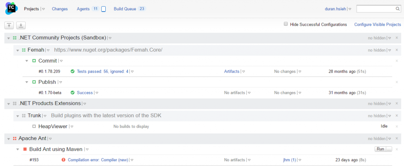This screenshot has height=166, width=404.
Task: Click green success check for build #0.1.70-beta
Action: point(73,93)
